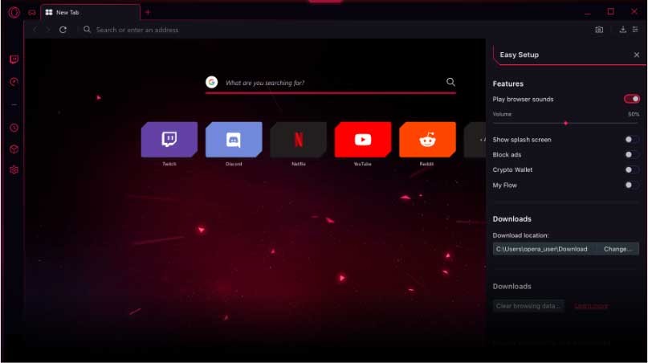Open the YouTube speed dial tile
648x363 pixels.
pyautogui.click(x=362, y=140)
